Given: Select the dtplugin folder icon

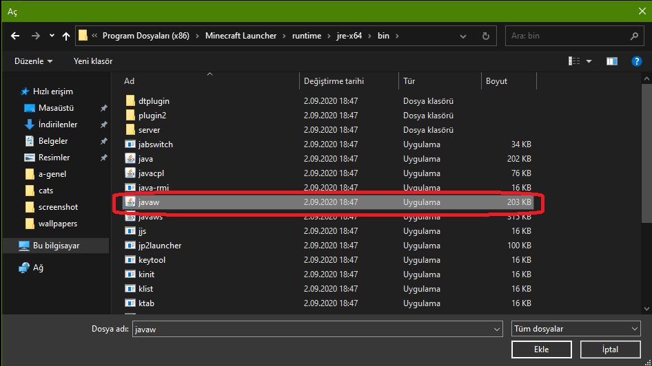Looking at the screenshot, I should pos(130,101).
